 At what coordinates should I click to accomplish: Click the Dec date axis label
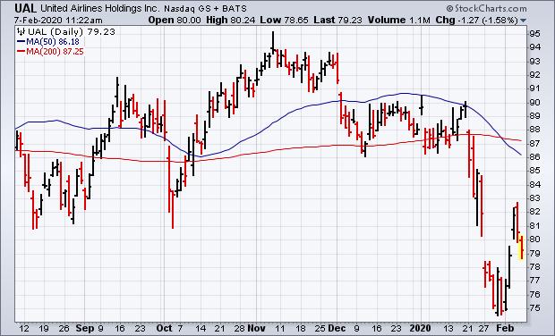(x=337, y=328)
